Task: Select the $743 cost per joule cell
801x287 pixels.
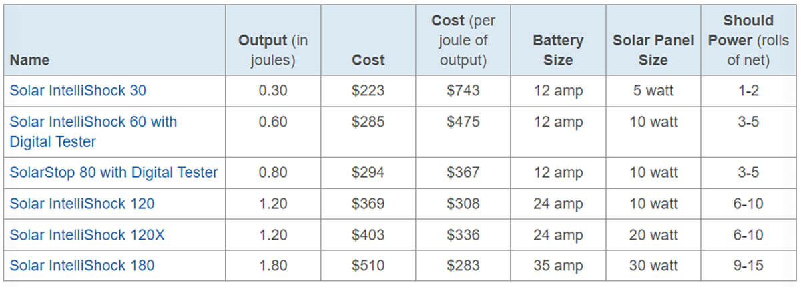Action: click(x=463, y=91)
